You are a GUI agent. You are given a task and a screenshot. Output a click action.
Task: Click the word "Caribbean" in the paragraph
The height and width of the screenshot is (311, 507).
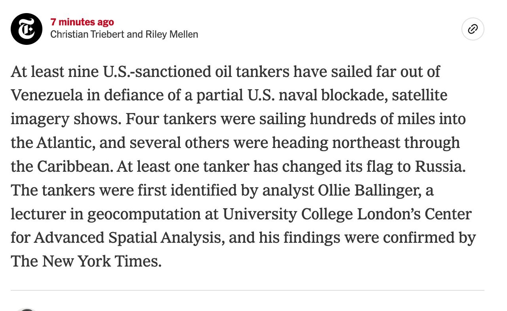click(74, 167)
